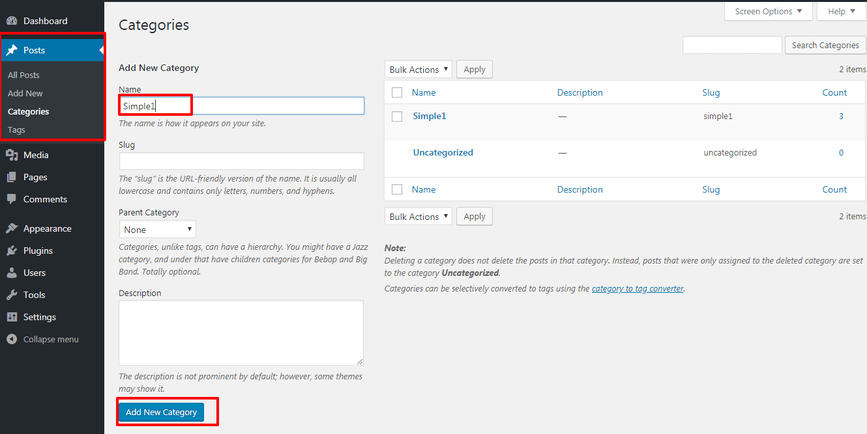867x434 pixels.
Task: Click the Settings sliders icon
Action: (x=12, y=317)
